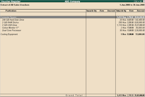Viewport: 145px width, 97px height.
Task: Click the Outwards Qty column header
Action: [121, 11]
